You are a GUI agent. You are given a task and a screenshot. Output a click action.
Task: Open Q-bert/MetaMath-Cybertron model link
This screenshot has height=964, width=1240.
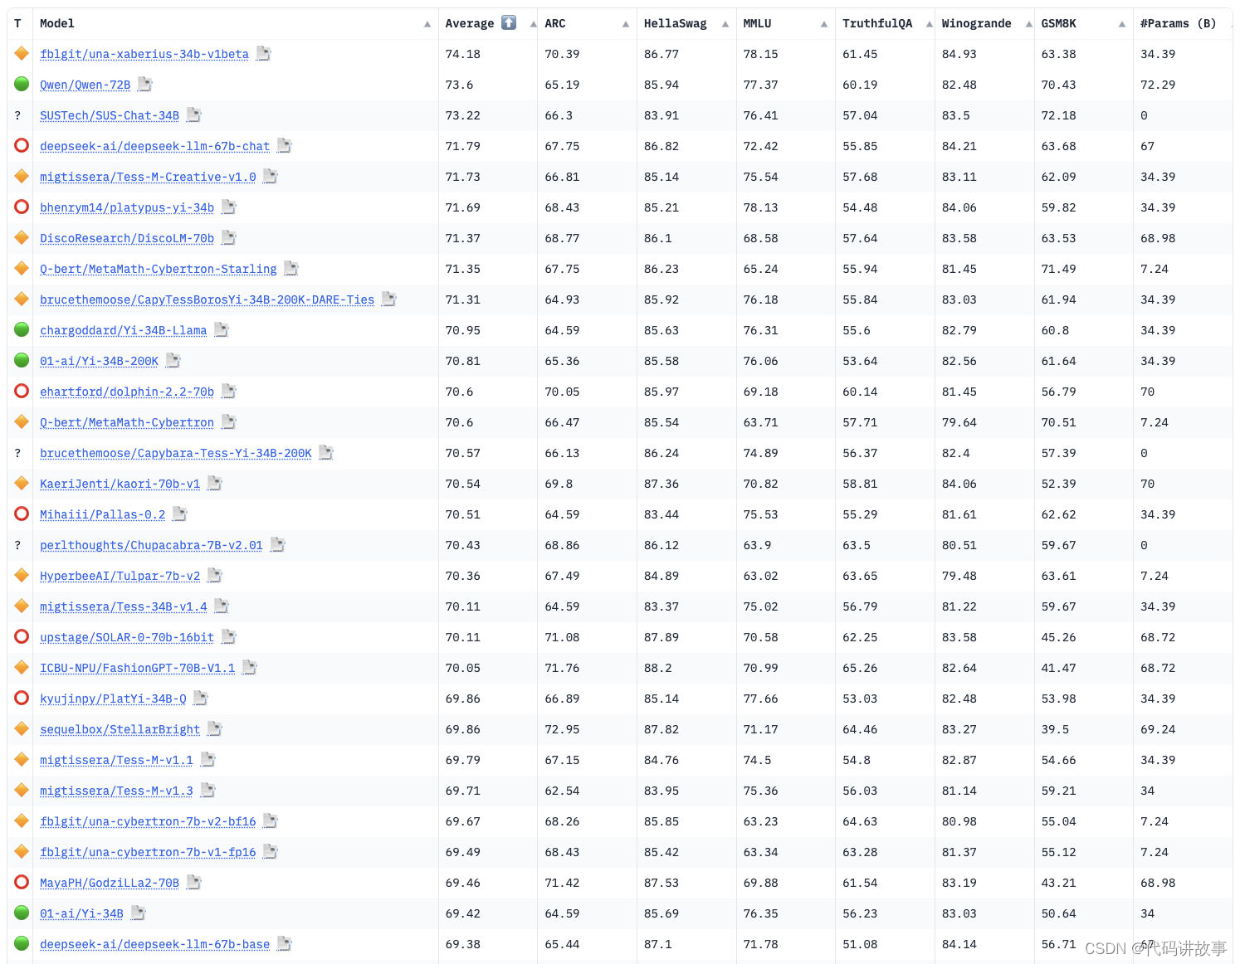click(127, 422)
